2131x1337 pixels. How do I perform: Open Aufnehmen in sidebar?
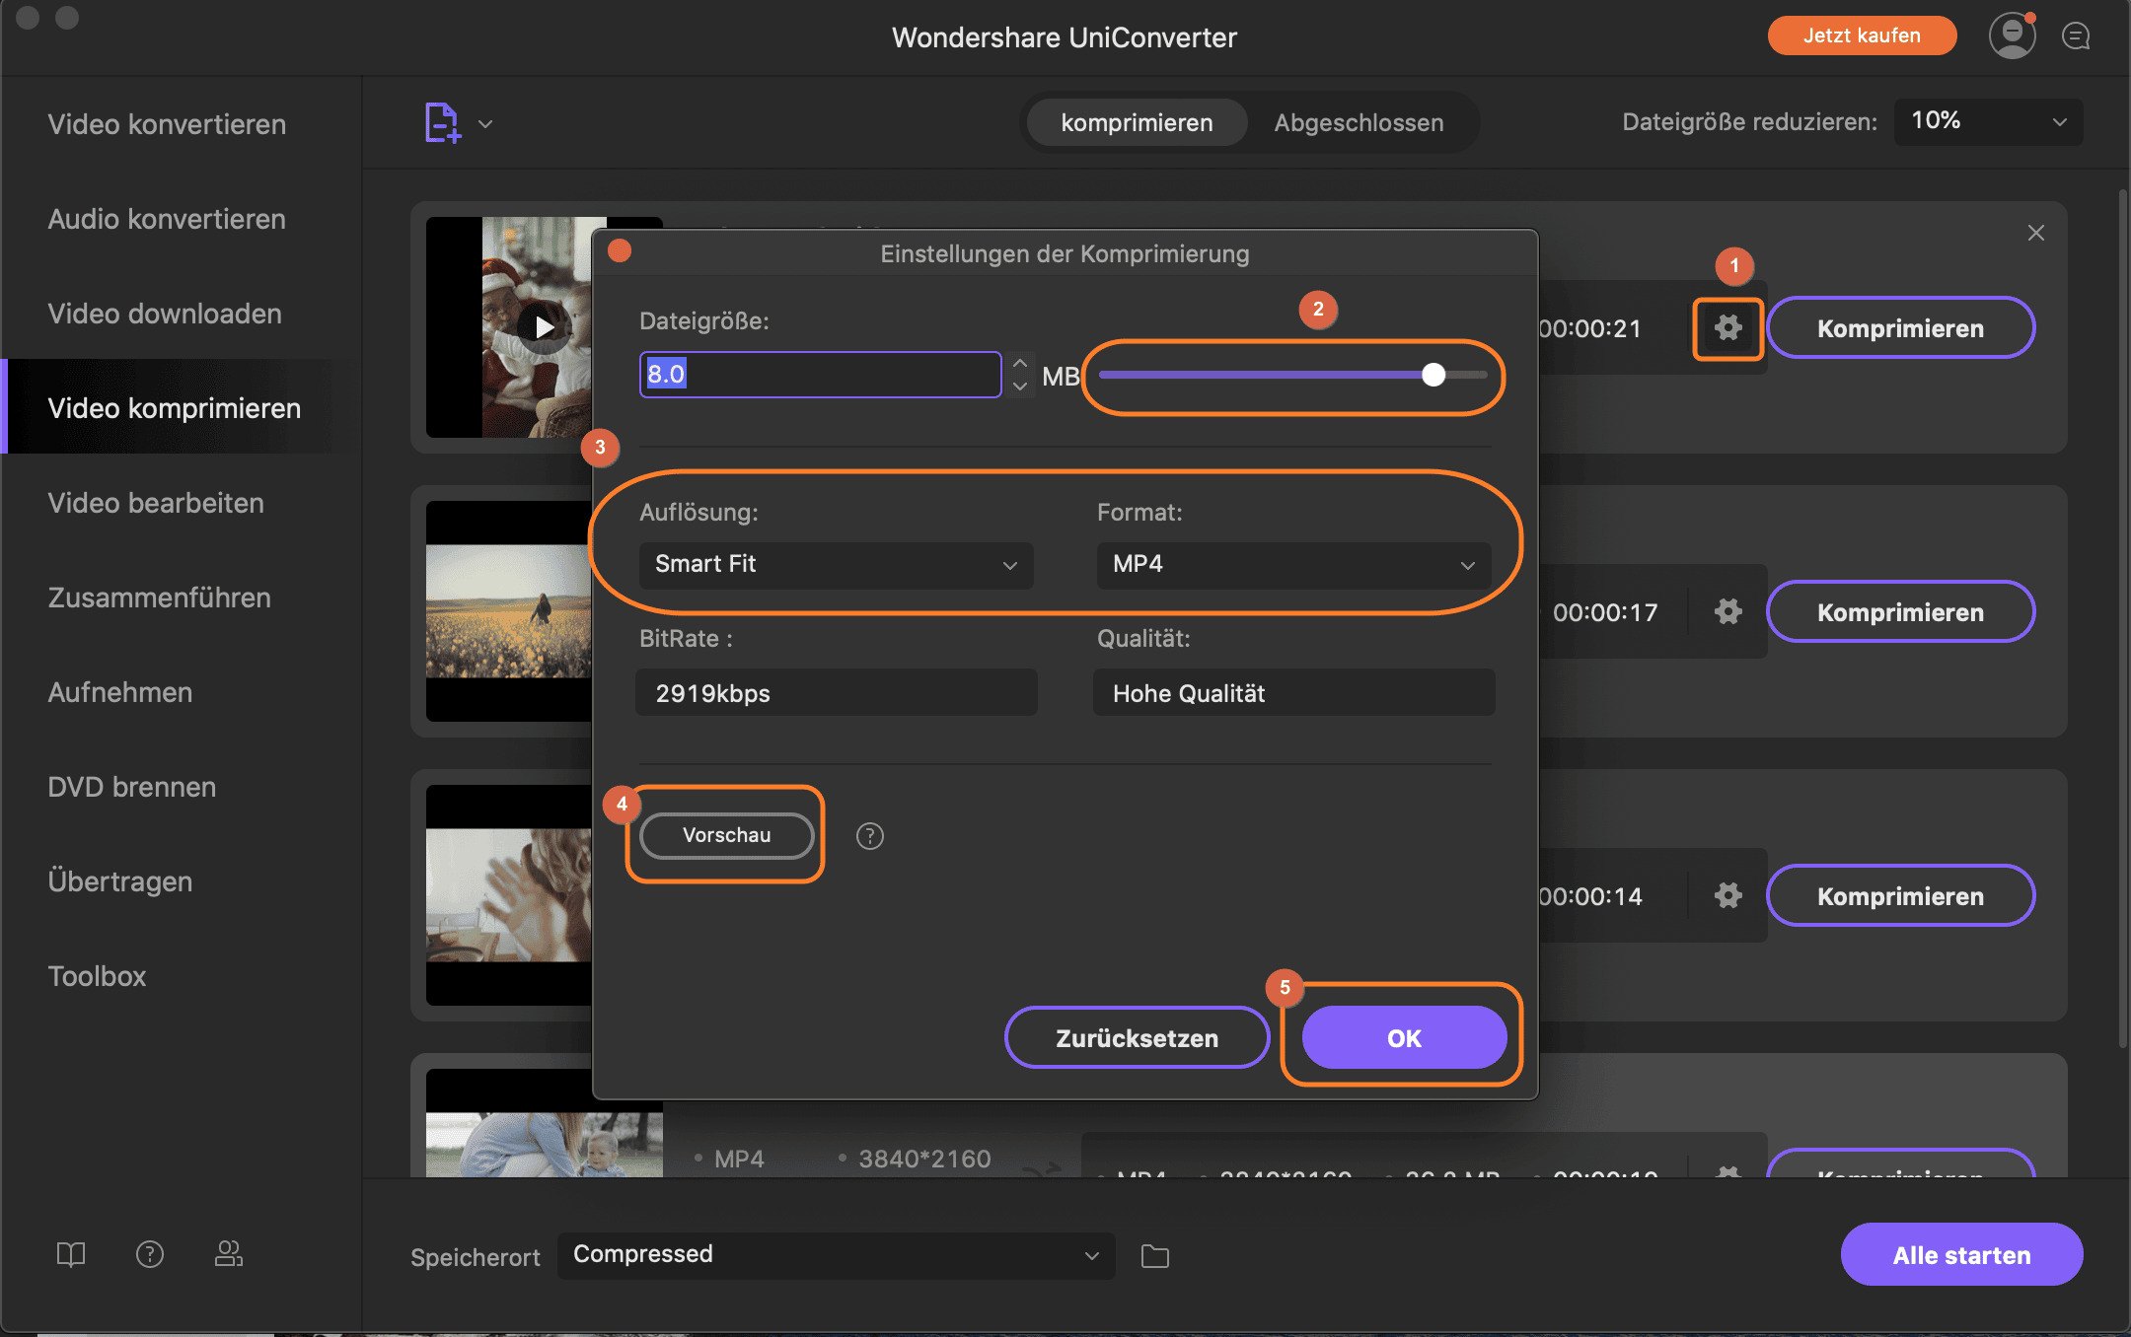click(x=120, y=692)
